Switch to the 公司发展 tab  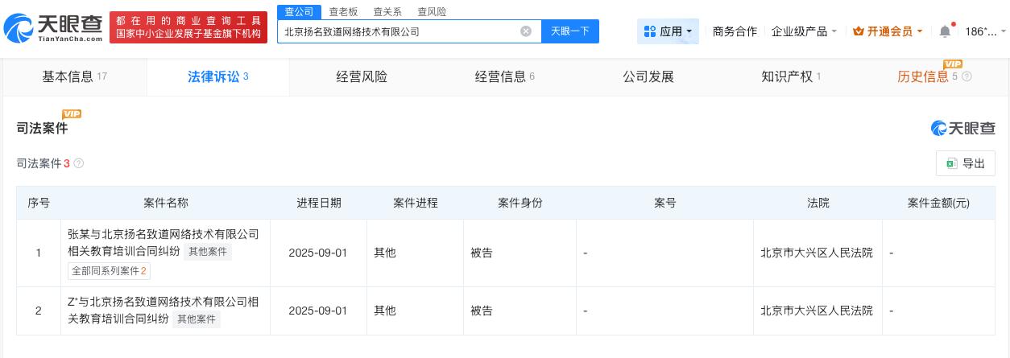point(648,77)
